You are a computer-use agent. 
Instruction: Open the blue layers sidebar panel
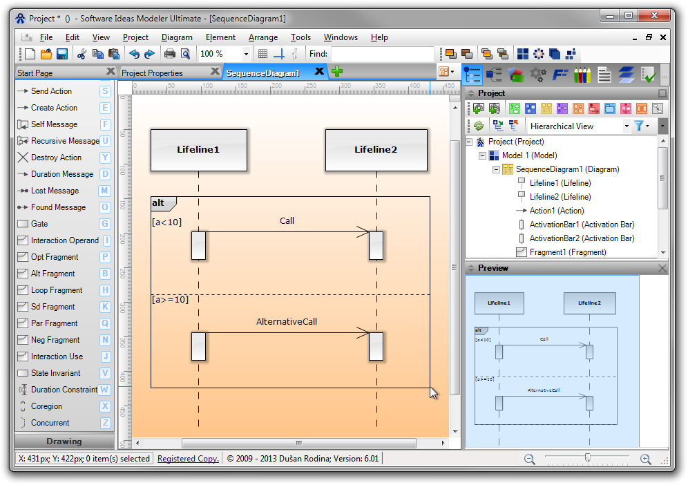(626, 75)
